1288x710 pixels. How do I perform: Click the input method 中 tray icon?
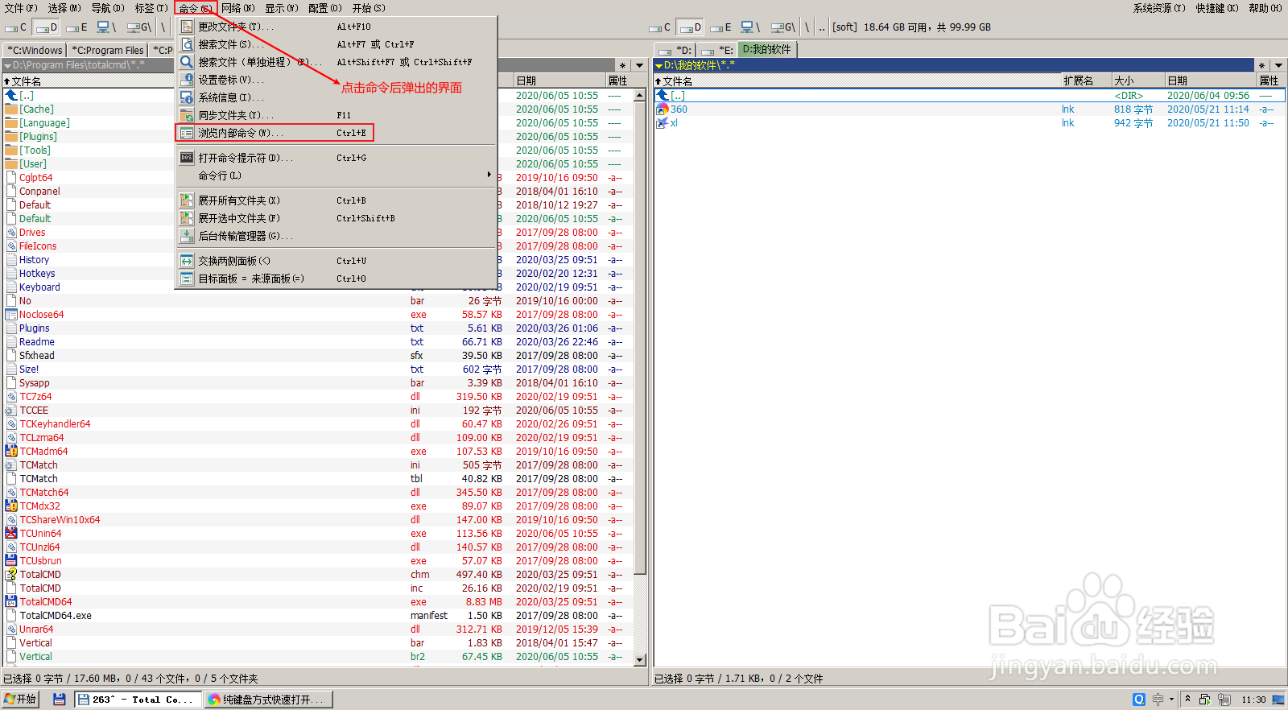coord(1158,700)
